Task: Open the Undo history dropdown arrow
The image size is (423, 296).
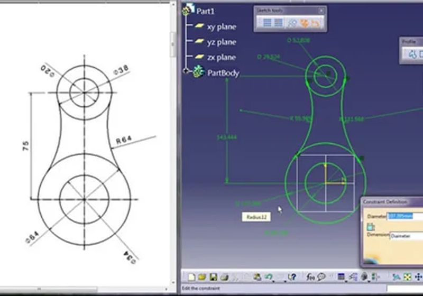Action: click(x=273, y=281)
